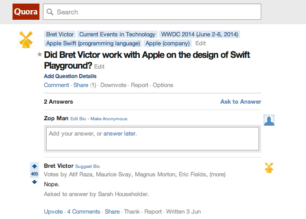Edit the question's topics
Screen dimensions: 306x219
[200, 44]
